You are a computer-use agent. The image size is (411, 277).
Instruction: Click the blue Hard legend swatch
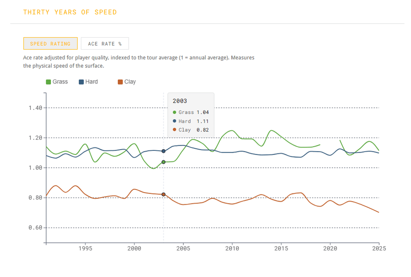(81, 82)
